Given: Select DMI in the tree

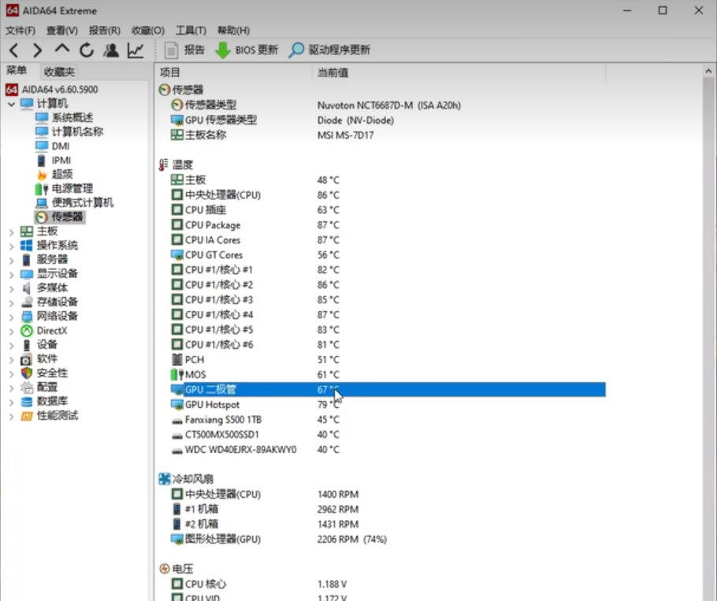Looking at the screenshot, I should tap(61, 146).
